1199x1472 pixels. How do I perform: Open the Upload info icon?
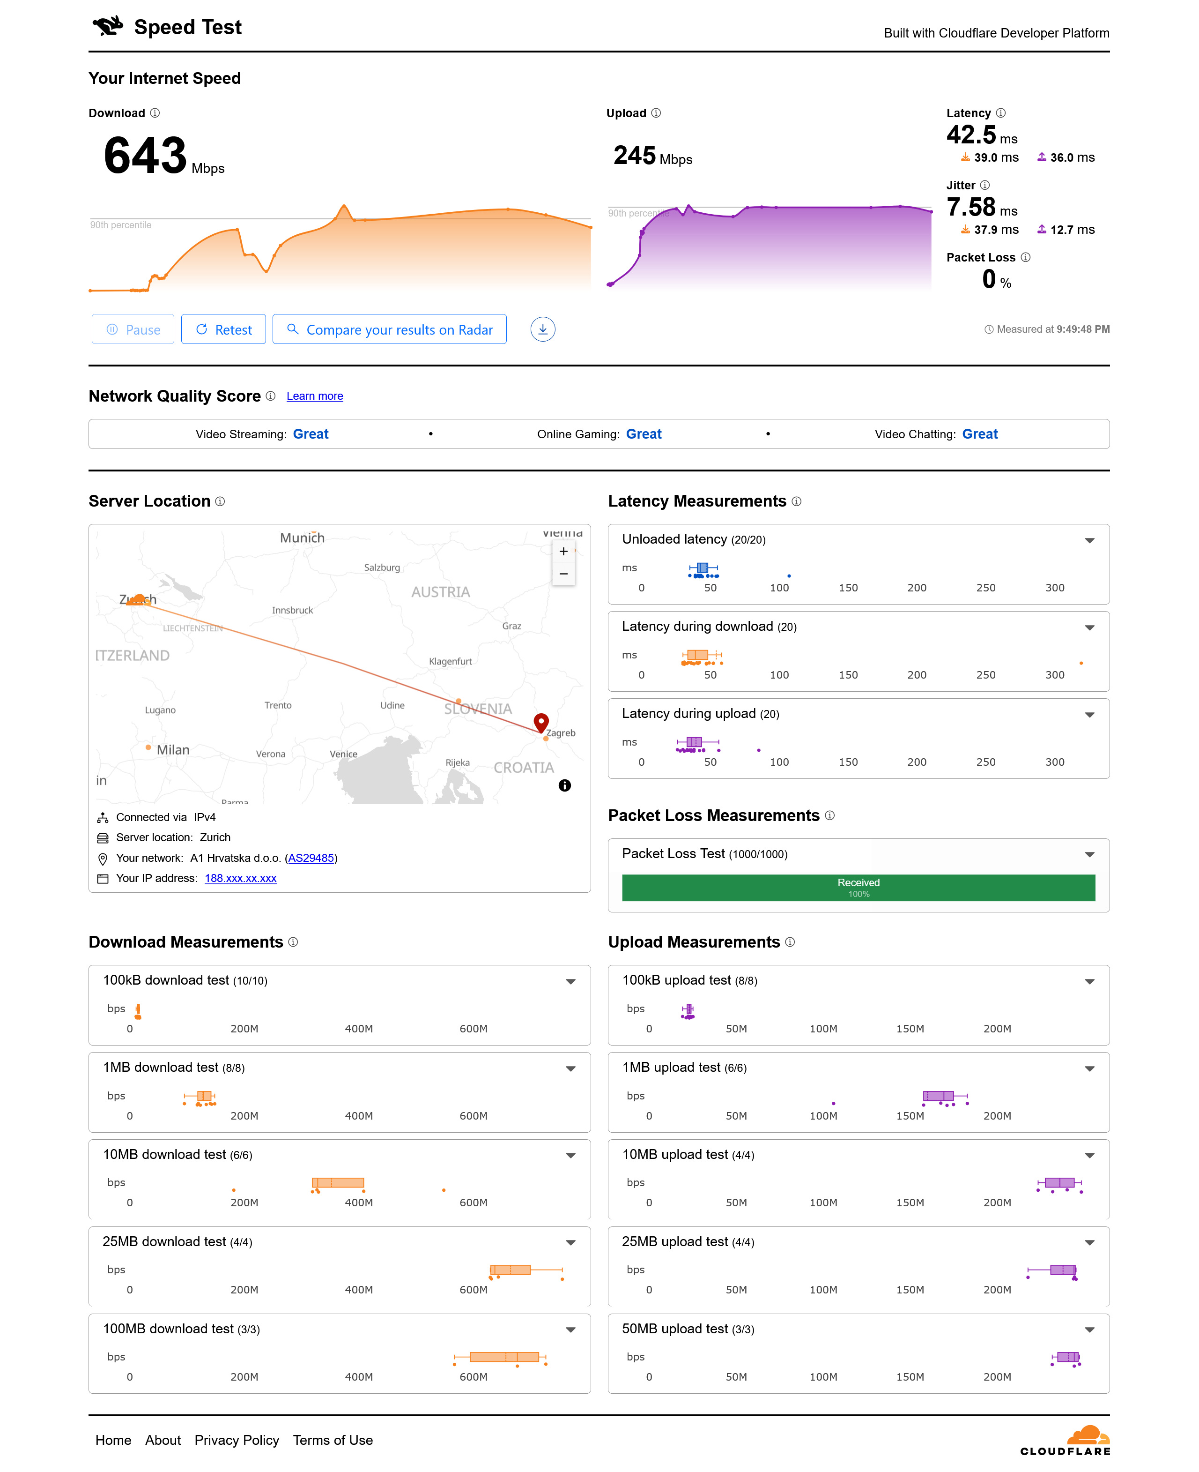656,112
